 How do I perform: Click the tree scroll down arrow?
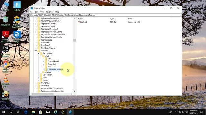pyautogui.click(x=74, y=91)
